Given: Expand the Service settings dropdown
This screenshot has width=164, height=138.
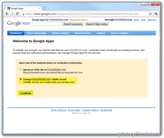Looking at the screenshot, I should 120,33.
